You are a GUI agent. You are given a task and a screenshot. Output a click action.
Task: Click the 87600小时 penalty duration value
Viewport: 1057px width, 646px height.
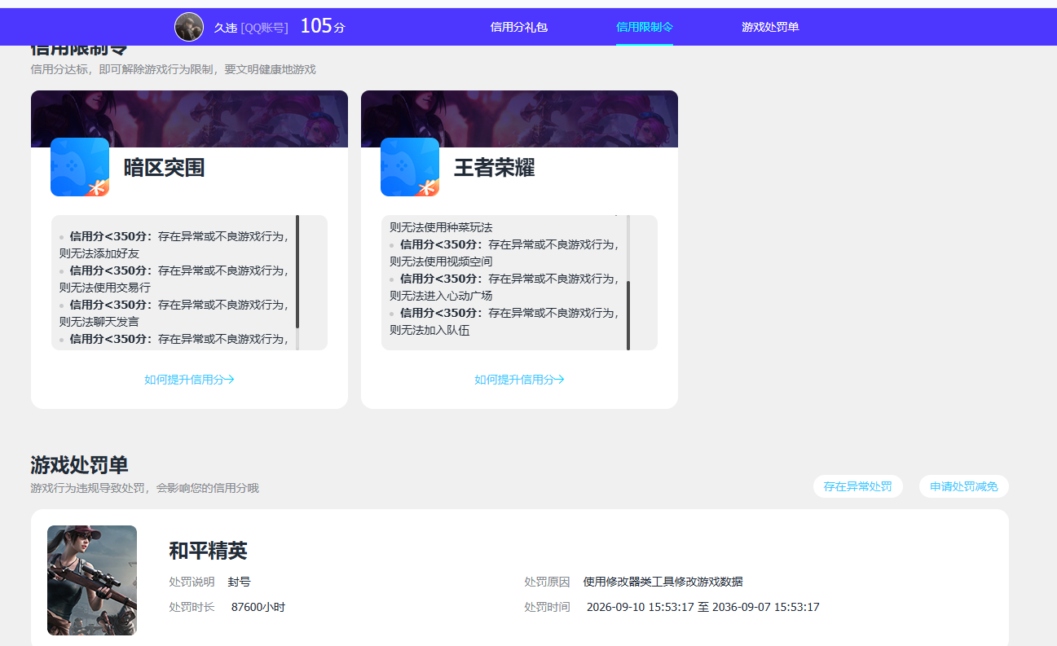tap(258, 607)
